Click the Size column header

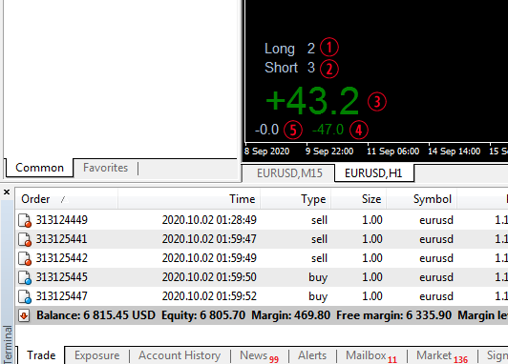(x=359, y=199)
